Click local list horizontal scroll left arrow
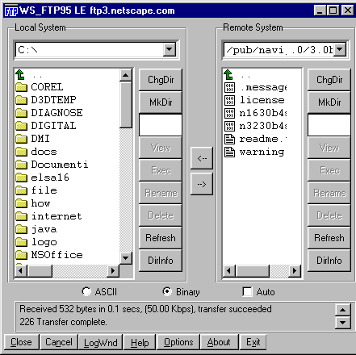 point(21,270)
